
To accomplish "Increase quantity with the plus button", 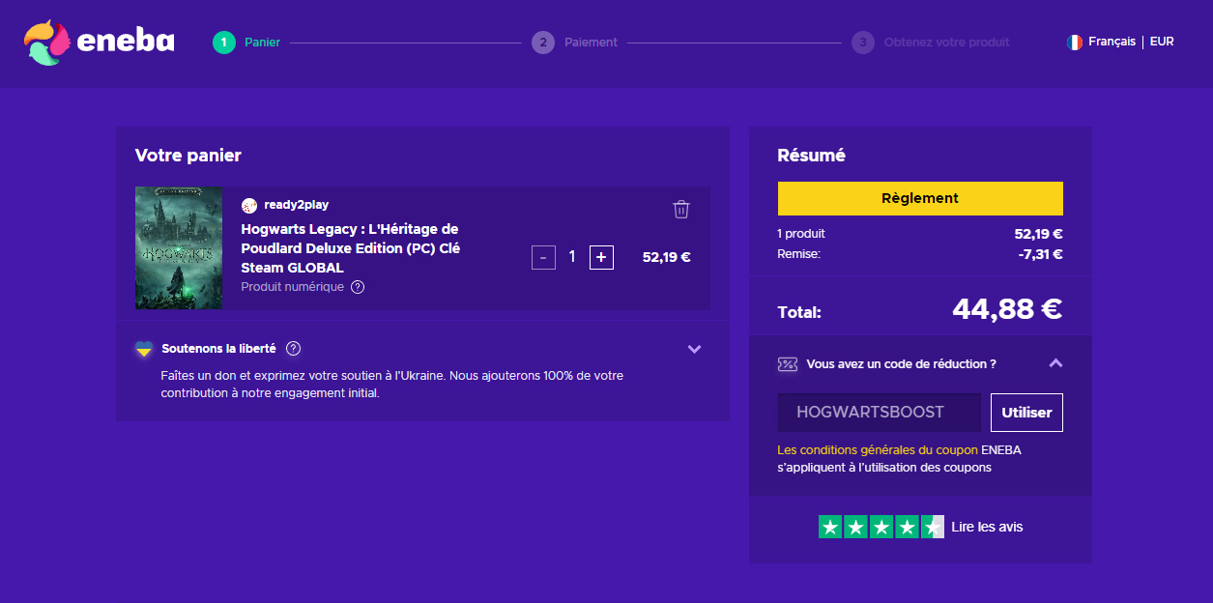I will click(x=601, y=257).
